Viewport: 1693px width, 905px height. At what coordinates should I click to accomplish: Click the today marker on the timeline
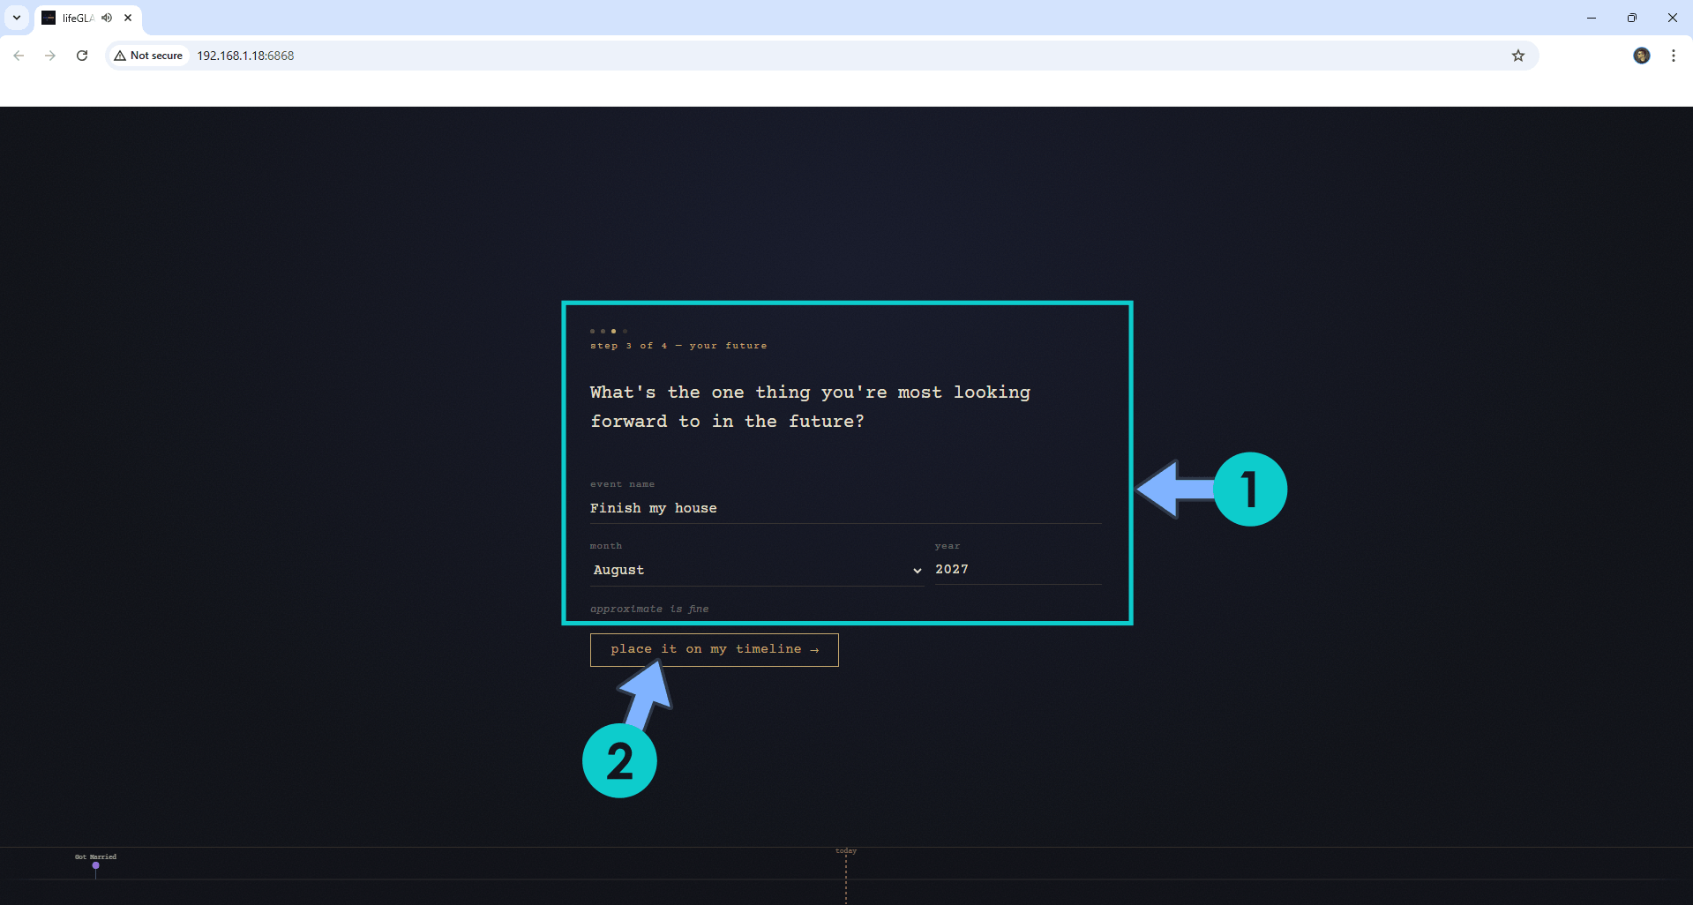(x=845, y=852)
